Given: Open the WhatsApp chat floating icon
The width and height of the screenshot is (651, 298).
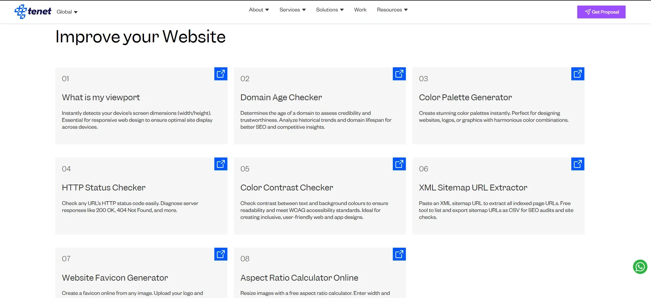Looking at the screenshot, I should (x=640, y=267).
